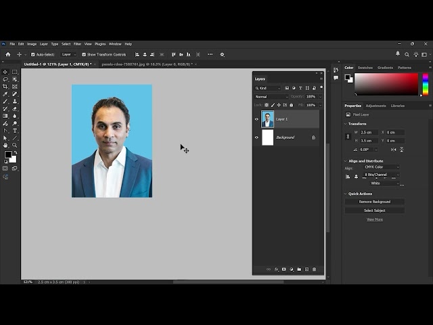Image resolution: width=433 pixels, height=325 pixels.
Task: Select the History Brush tool
Action: click(5, 109)
